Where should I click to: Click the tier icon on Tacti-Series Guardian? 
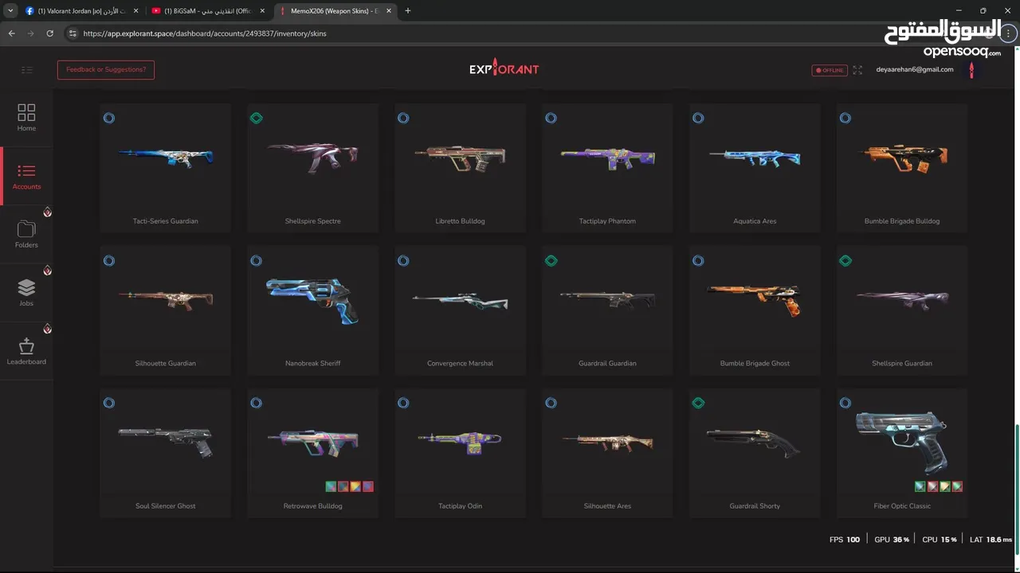pyautogui.click(x=109, y=118)
